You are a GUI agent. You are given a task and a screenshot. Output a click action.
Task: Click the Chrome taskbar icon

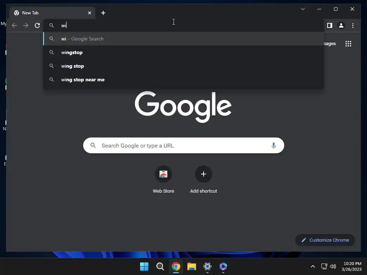176,266
